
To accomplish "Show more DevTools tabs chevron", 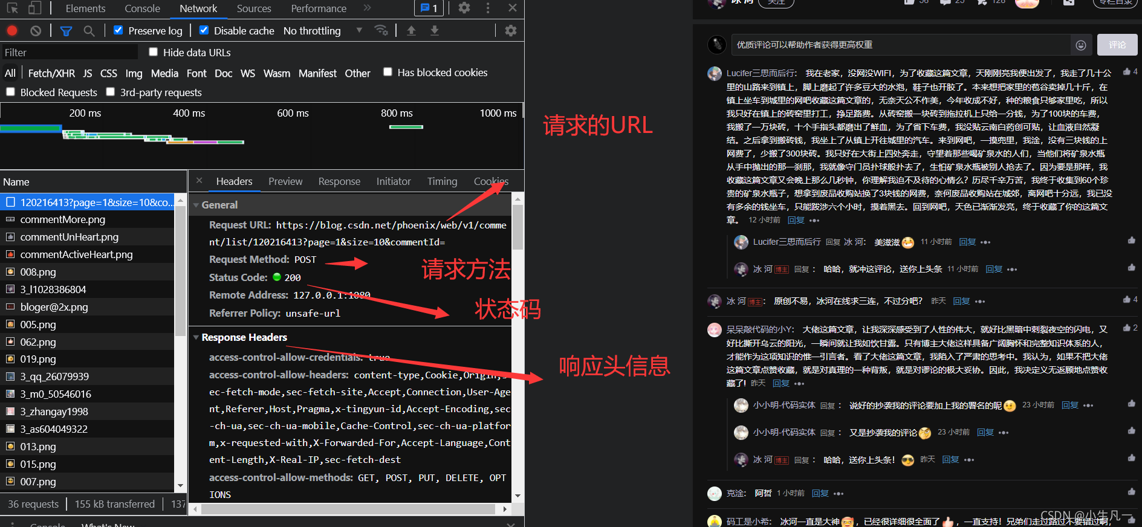I will (367, 8).
